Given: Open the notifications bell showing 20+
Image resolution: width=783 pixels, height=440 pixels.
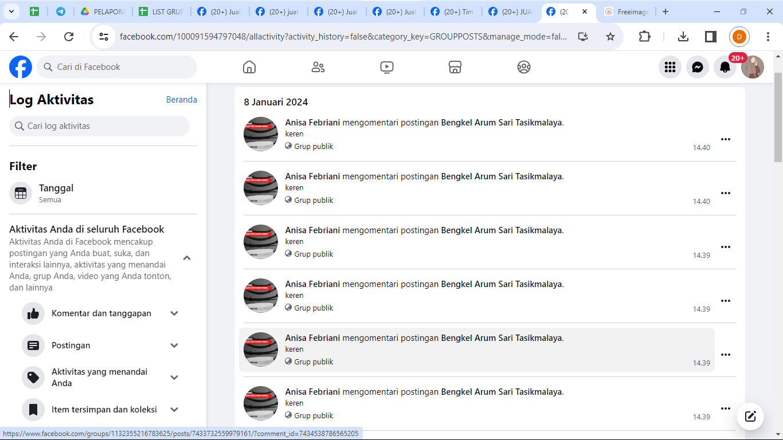Looking at the screenshot, I should pos(725,67).
